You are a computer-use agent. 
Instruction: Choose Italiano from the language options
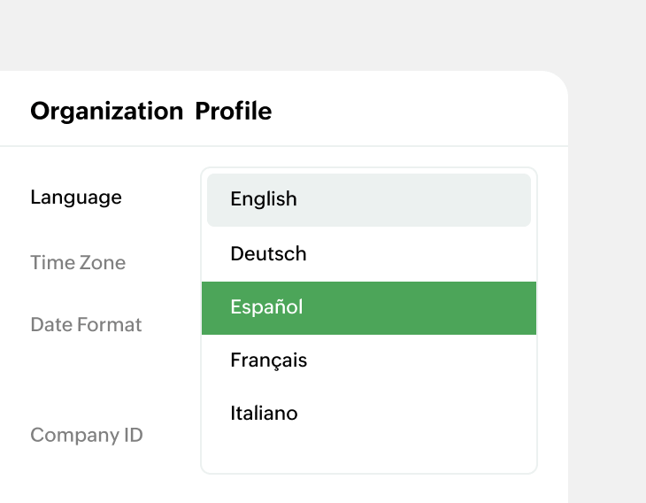368,414
